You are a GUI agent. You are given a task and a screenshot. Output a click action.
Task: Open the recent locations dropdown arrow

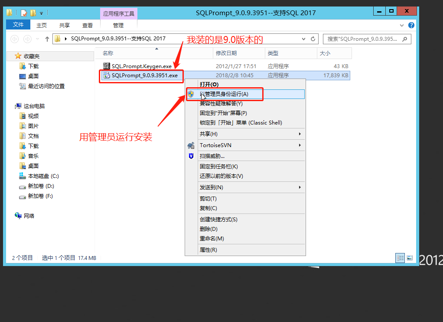[38, 39]
